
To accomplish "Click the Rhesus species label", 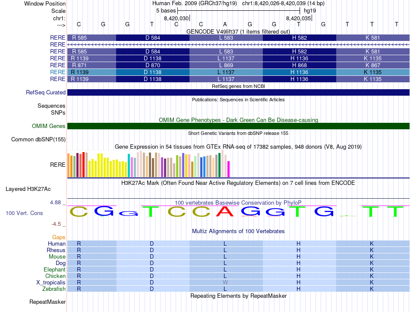I will pyautogui.click(x=56, y=250).
